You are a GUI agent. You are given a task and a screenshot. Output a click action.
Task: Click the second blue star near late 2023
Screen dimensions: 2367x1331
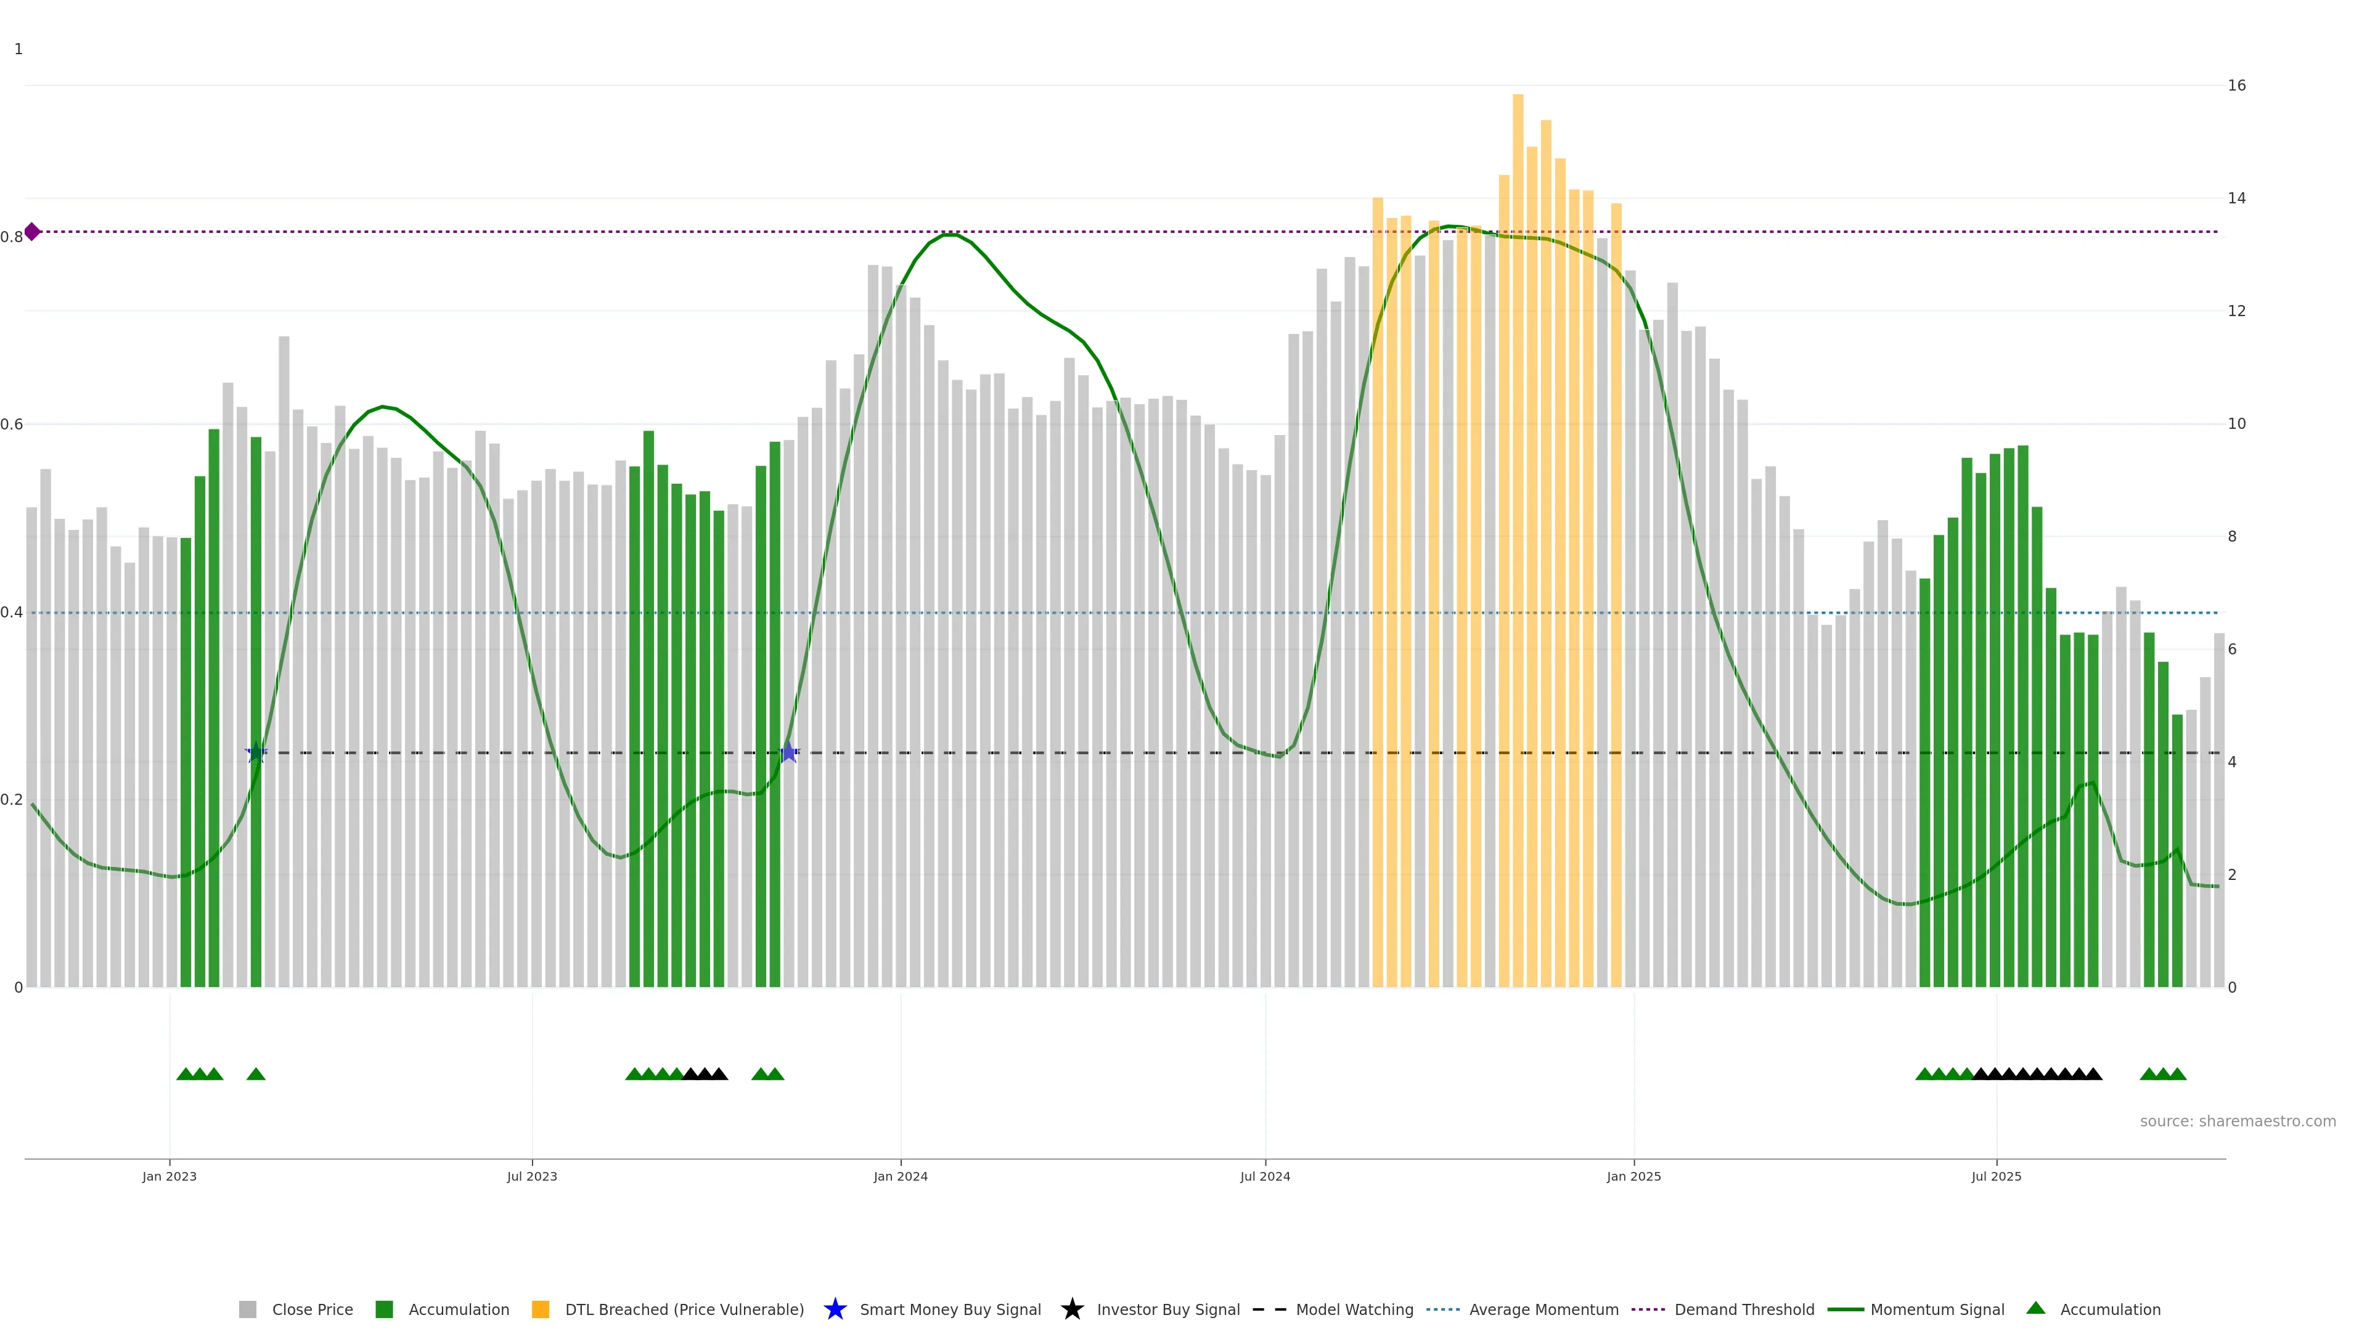788,752
